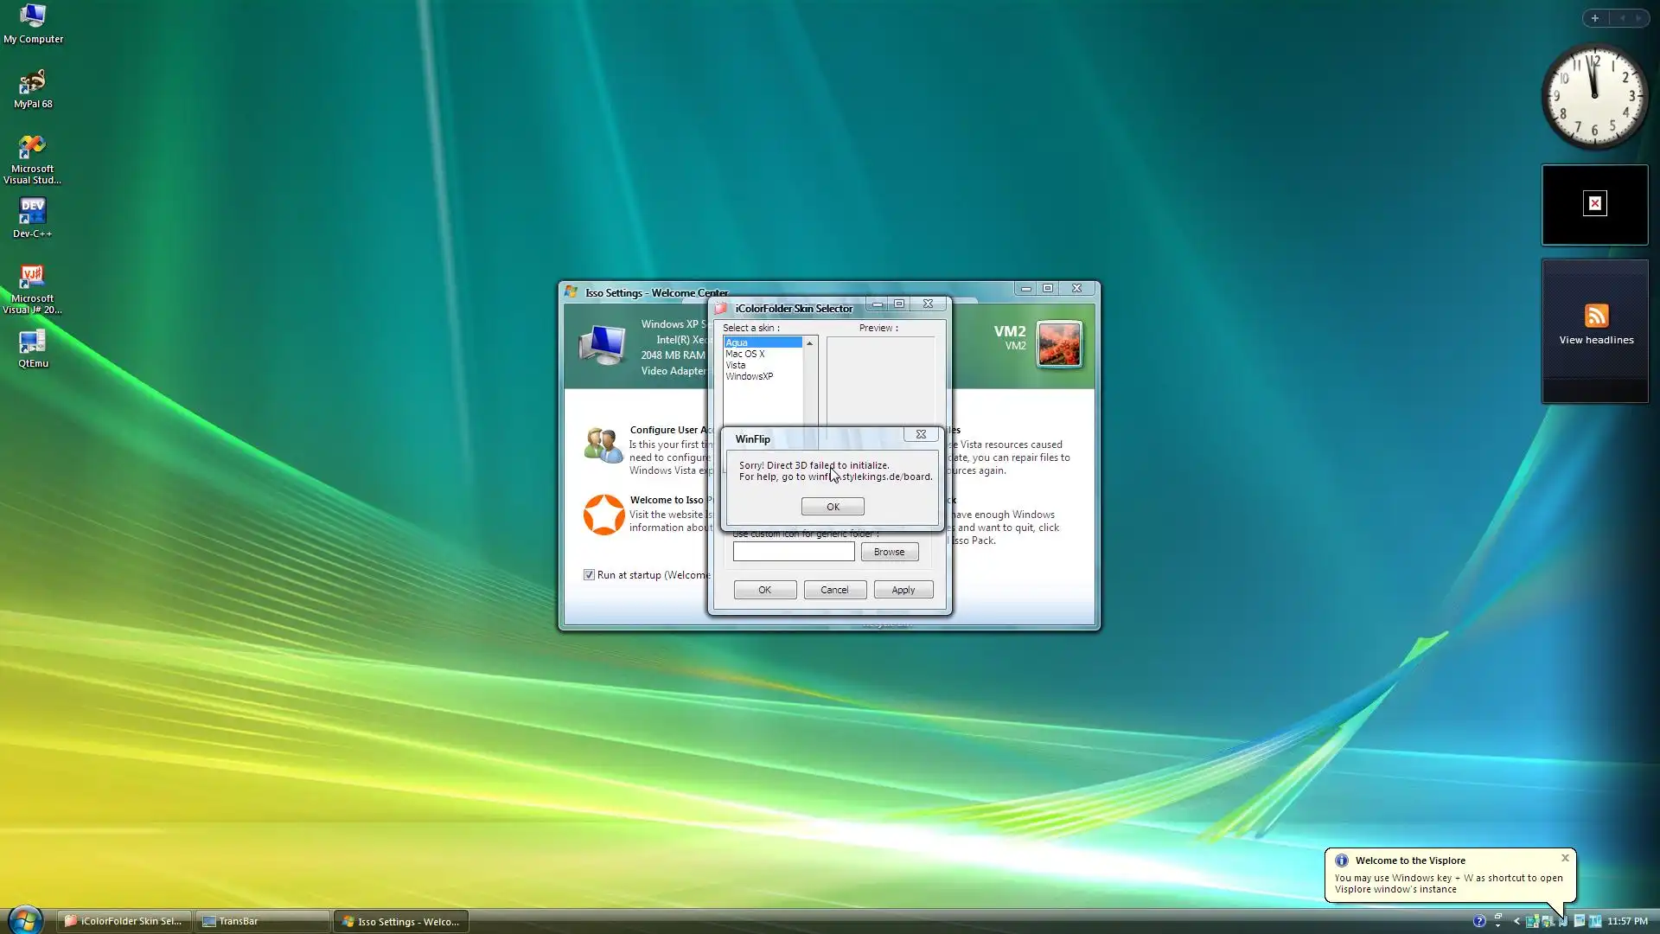Click OK in the WinFlip error dialog

(x=832, y=507)
